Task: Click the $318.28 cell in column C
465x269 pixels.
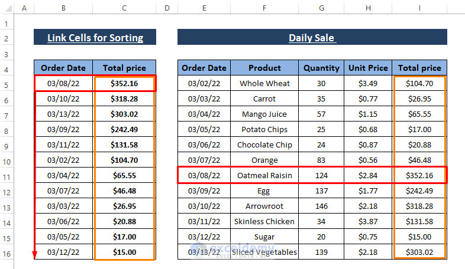Action: pos(124,99)
